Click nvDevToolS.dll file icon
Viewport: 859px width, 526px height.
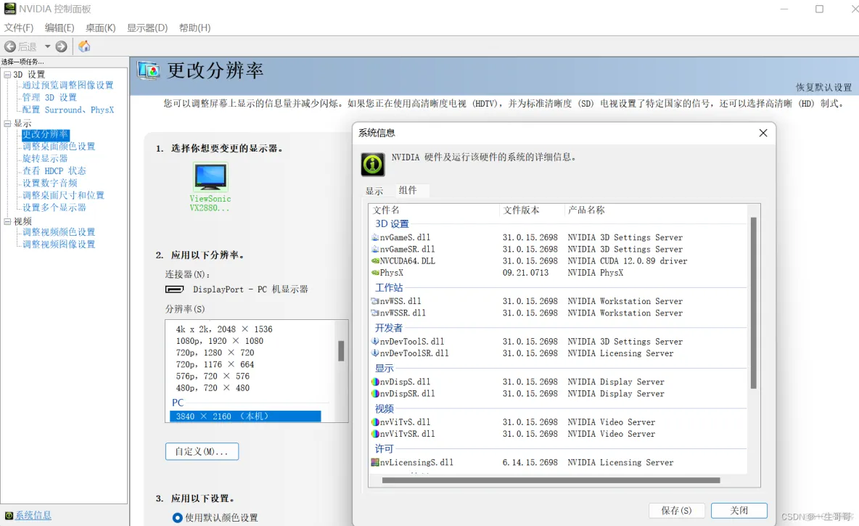point(375,341)
